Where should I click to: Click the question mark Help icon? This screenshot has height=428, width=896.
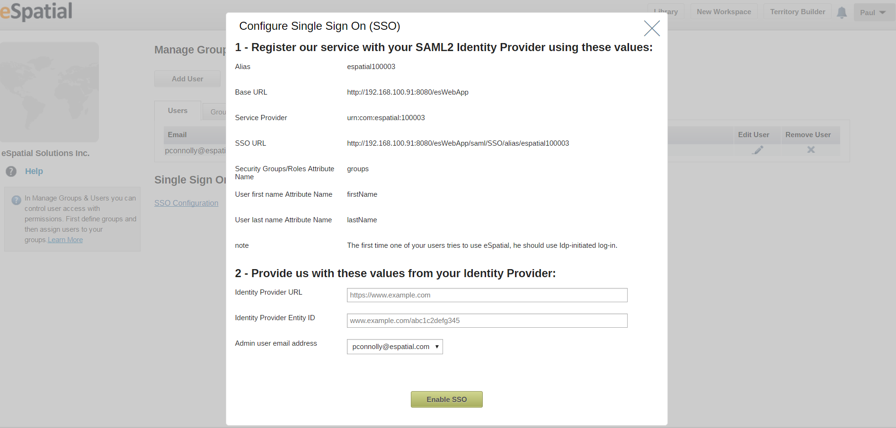point(11,172)
